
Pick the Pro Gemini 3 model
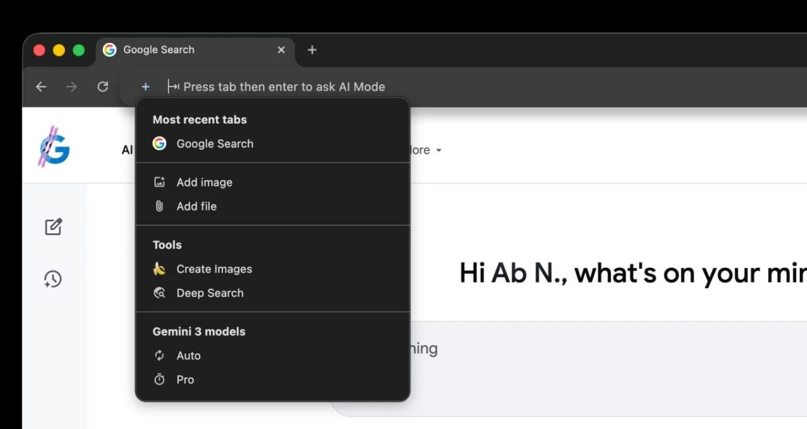tap(185, 380)
